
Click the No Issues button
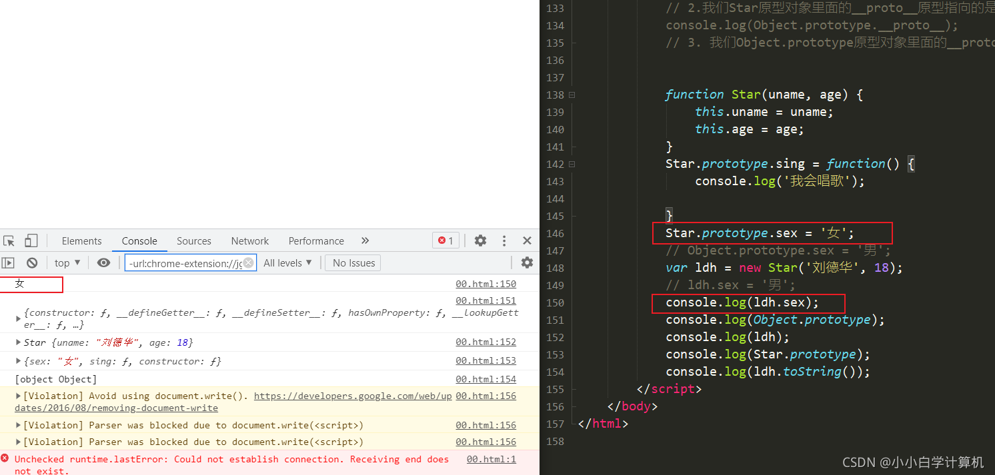[x=353, y=263]
